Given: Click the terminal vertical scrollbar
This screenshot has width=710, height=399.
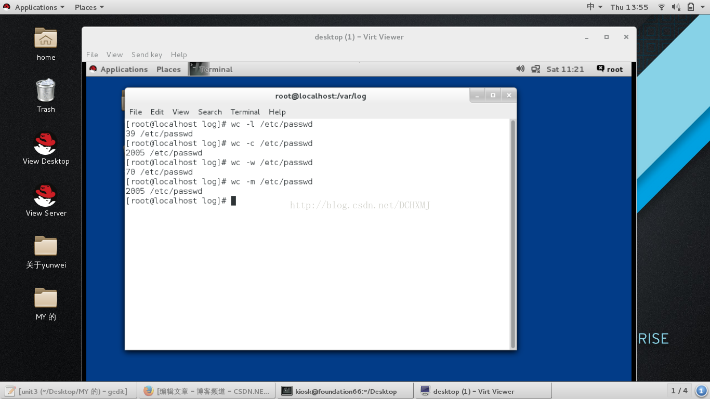Looking at the screenshot, I should click(x=513, y=234).
